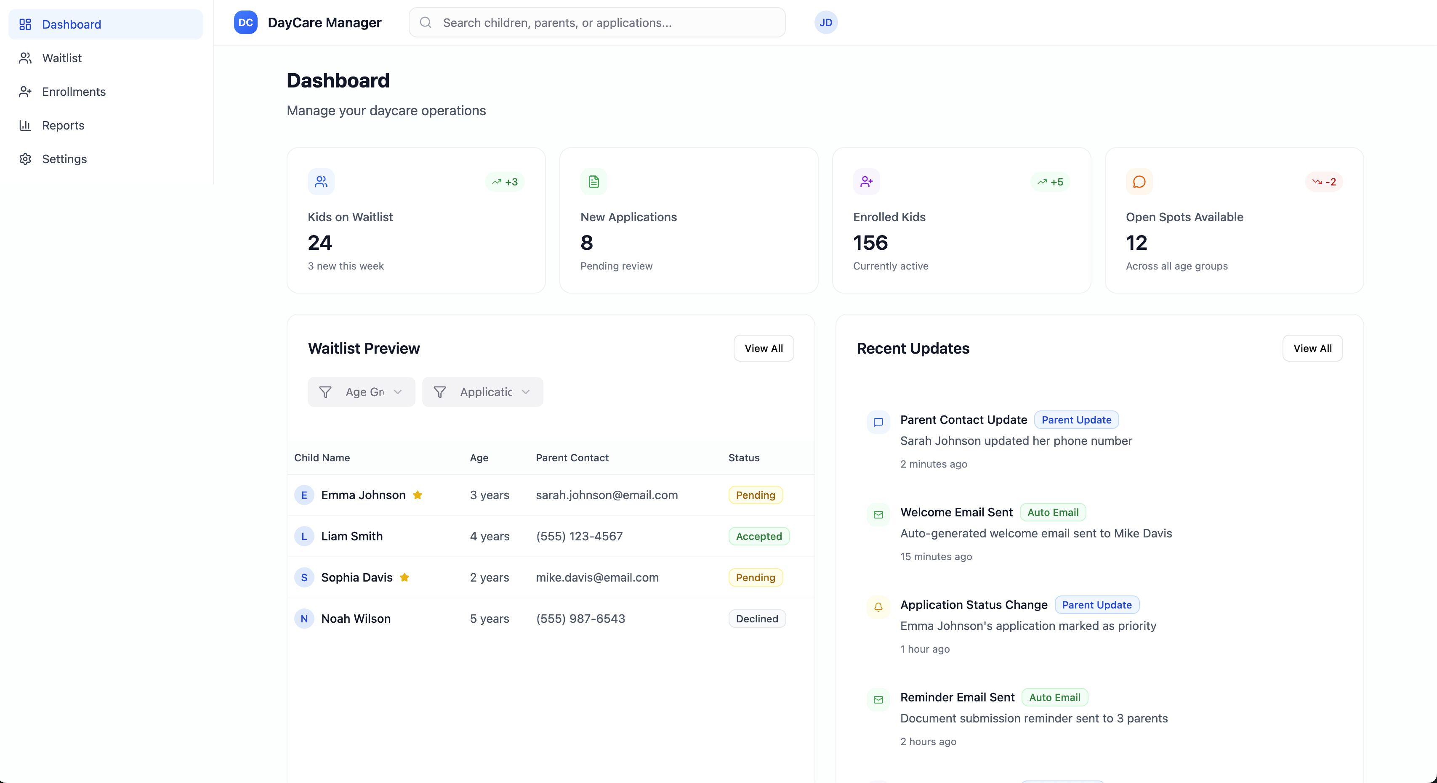The width and height of the screenshot is (1437, 783).
Task: Open Reports from the sidebar
Action: tap(64, 125)
